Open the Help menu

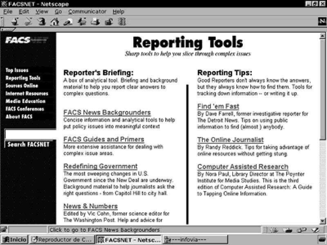tap(118, 12)
